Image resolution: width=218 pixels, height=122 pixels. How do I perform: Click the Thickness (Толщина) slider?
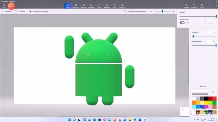click(204, 36)
